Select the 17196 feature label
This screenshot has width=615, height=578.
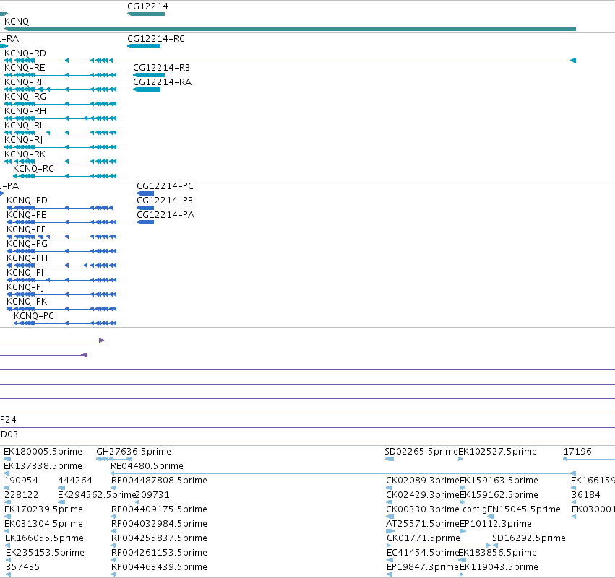[x=577, y=452]
